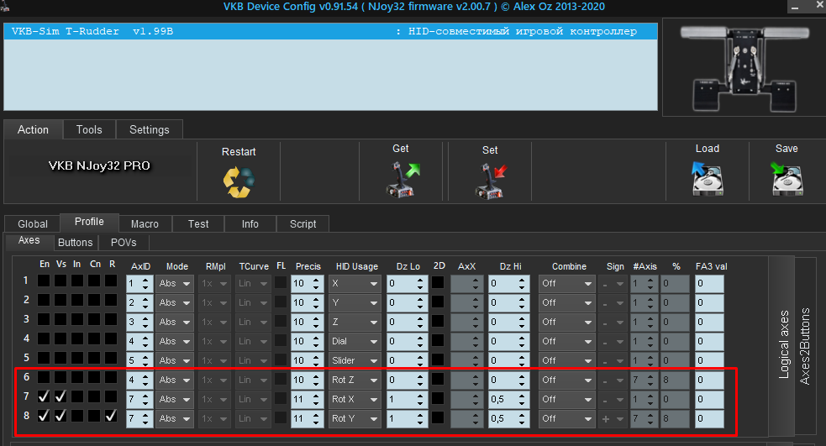Toggle 2D checkbox for axis row 7

438,399
